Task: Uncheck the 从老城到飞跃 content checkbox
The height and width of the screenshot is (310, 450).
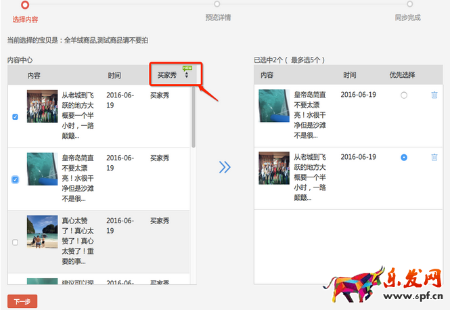Action: 15,117
